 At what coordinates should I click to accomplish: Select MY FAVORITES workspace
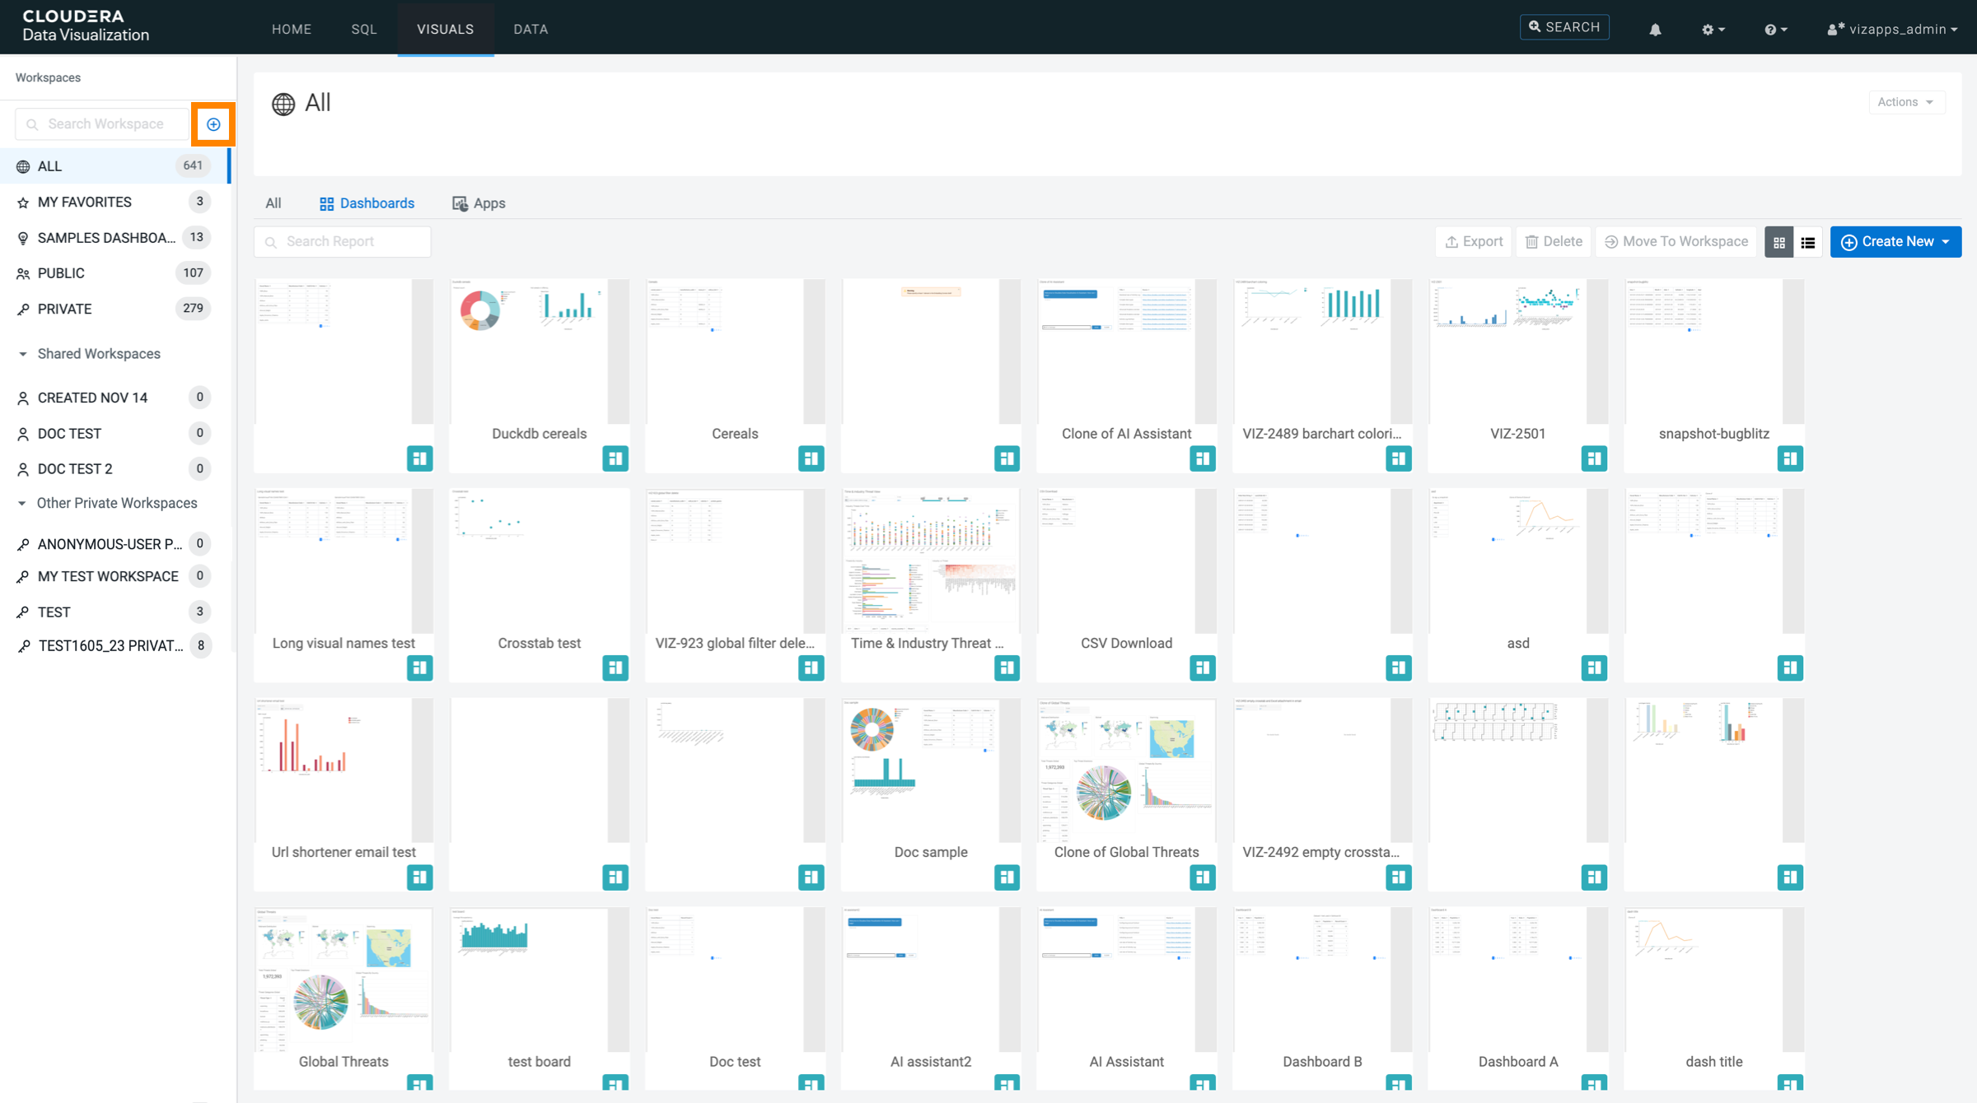pyautogui.click(x=84, y=202)
